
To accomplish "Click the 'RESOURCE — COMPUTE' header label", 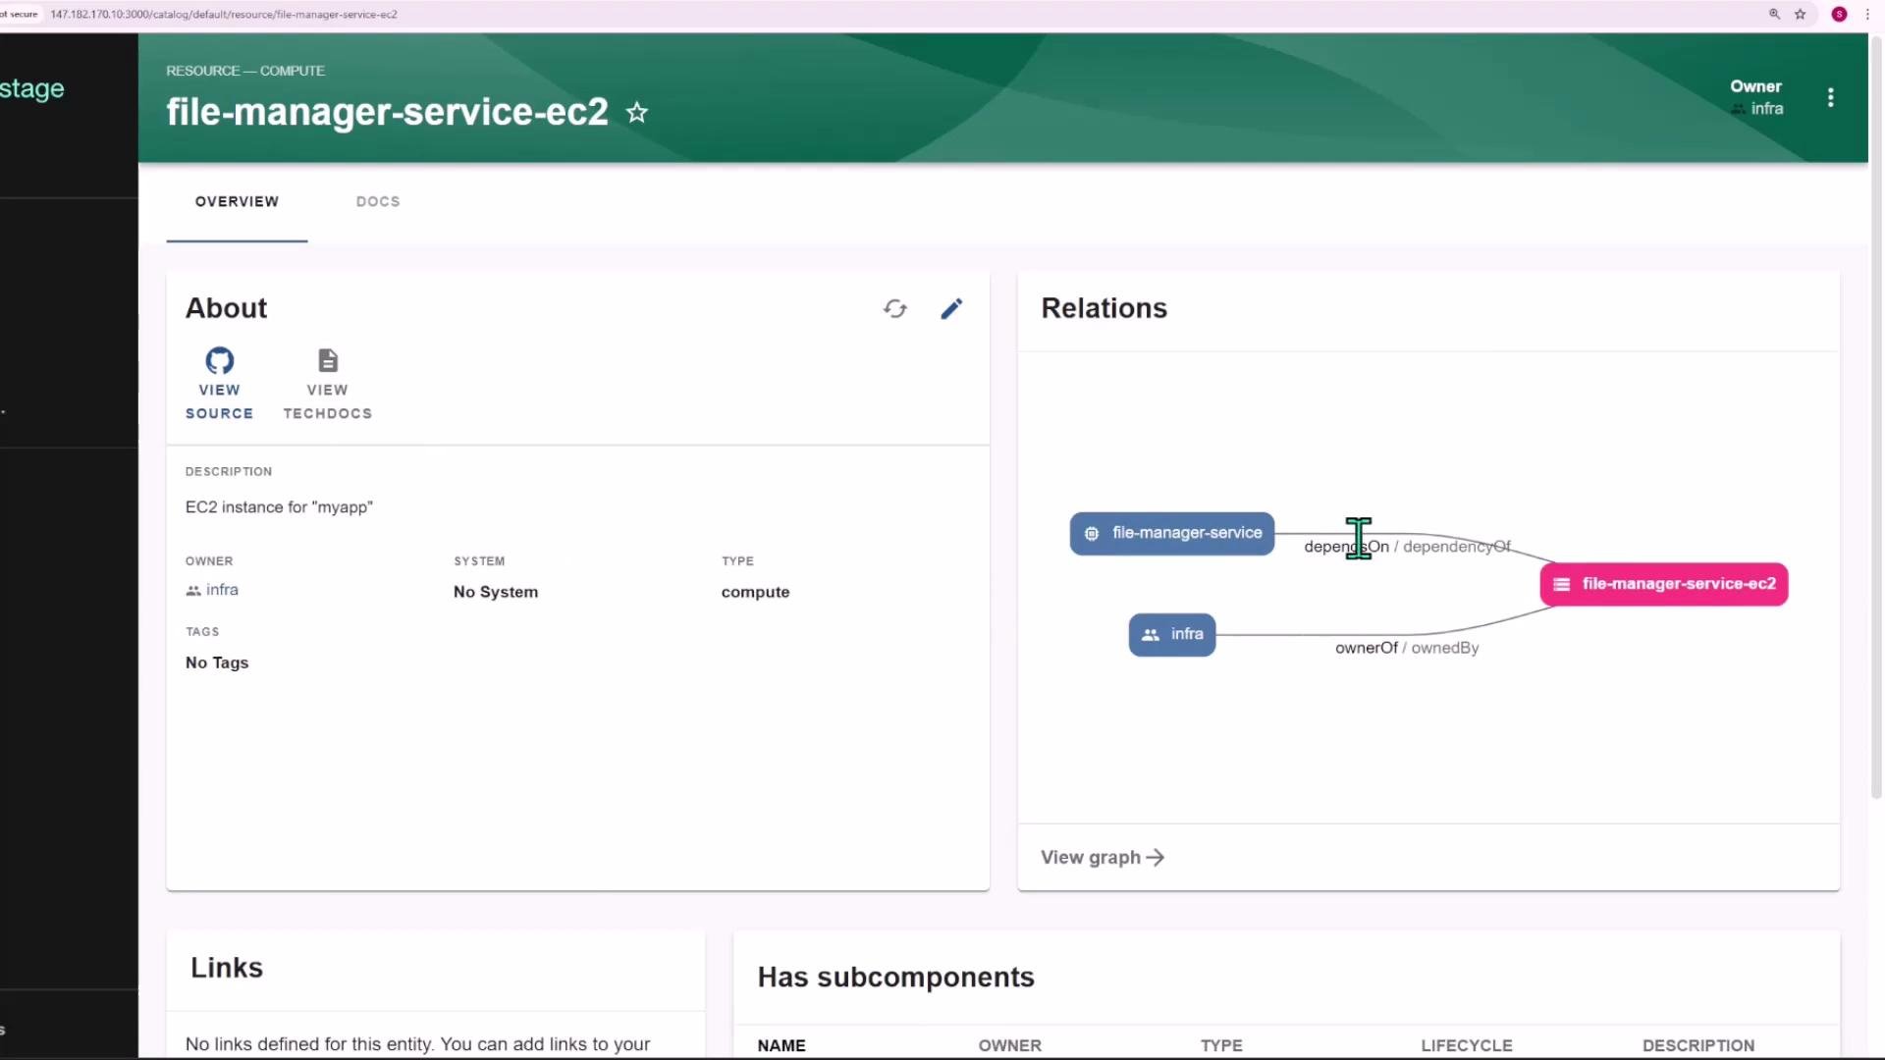I will [245, 71].
